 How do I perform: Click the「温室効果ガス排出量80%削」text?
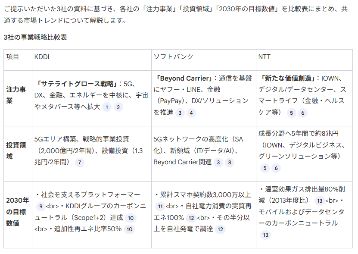pyautogui.click(x=305, y=189)
